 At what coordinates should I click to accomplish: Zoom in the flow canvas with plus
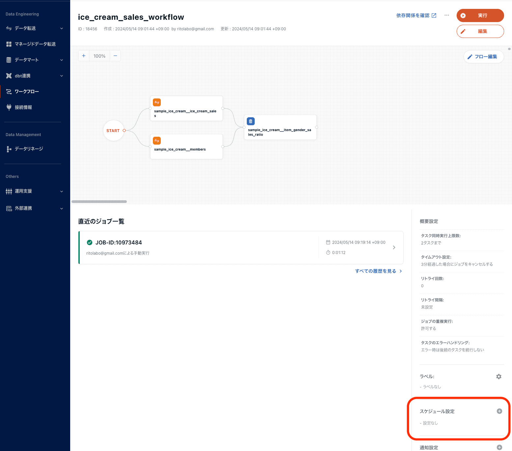84,56
